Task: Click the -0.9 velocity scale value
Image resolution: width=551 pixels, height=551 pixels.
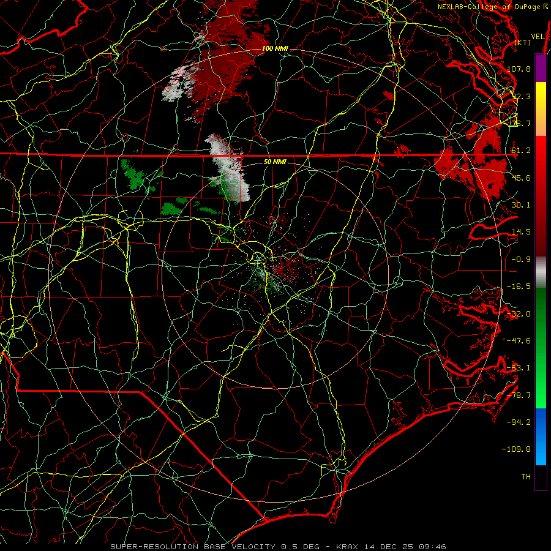Action: tap(521, 260)
